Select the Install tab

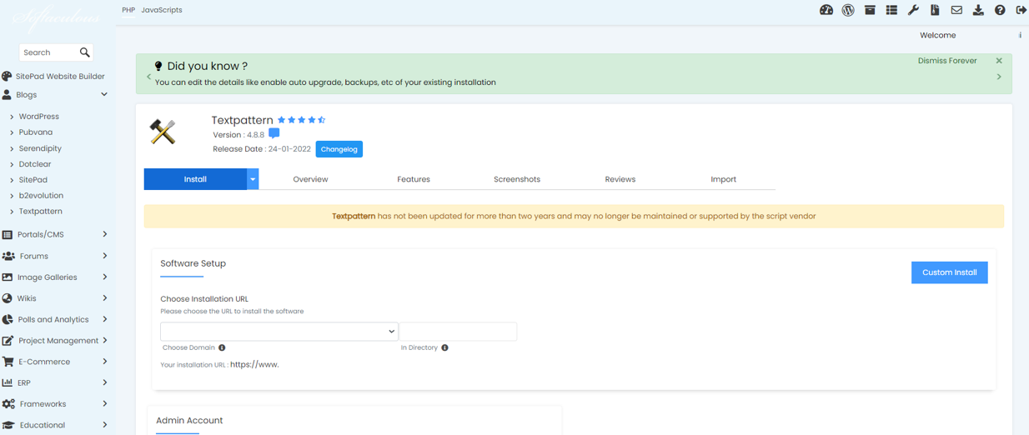[x=195, y=179]
